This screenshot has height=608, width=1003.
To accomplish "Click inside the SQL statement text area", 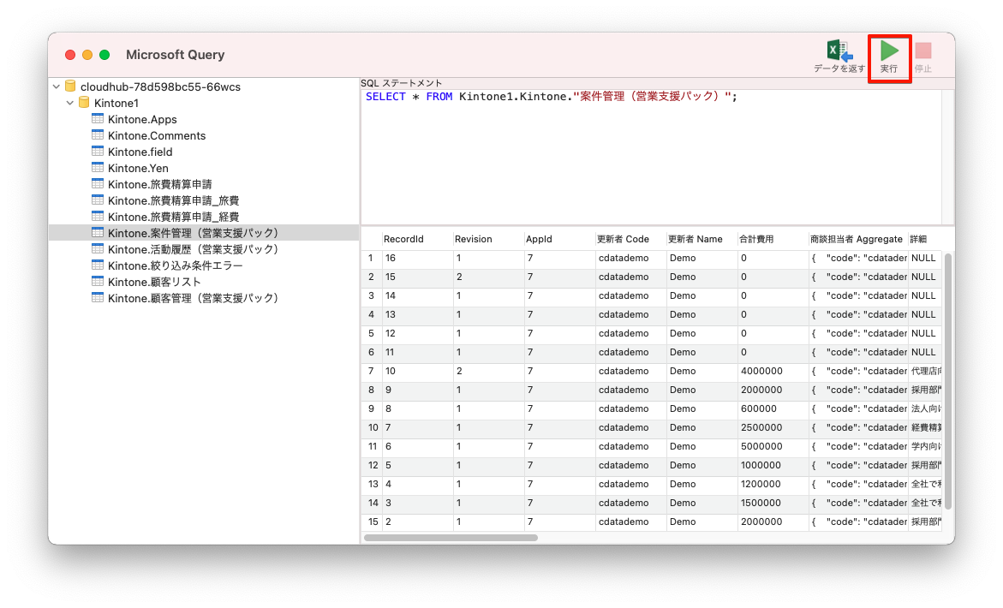I will coord(651,157).
